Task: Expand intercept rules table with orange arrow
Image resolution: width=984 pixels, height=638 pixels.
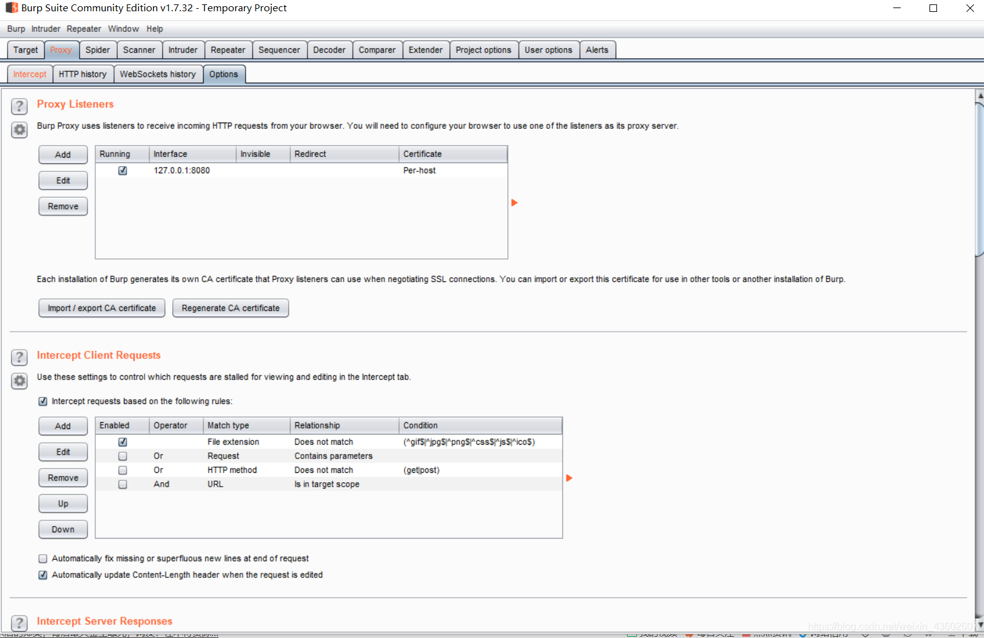Action: point(569,478)
